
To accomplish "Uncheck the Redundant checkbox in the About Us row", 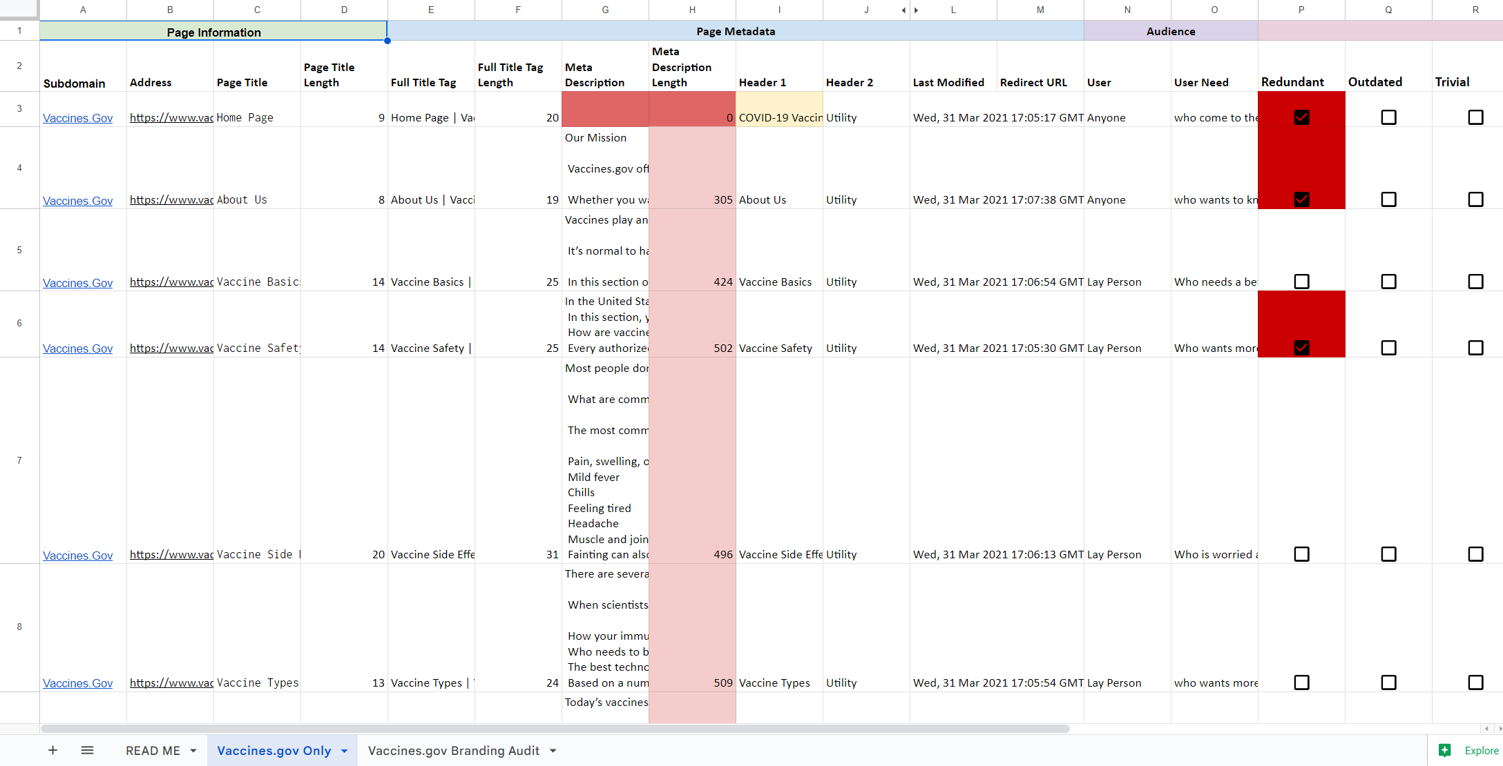I will pos(1301,199).
